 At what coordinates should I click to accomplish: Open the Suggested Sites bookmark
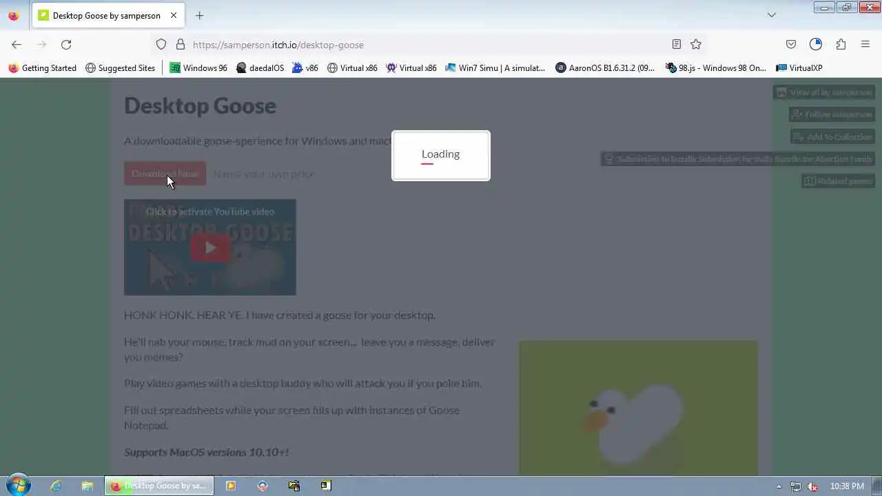pos(120,68)
